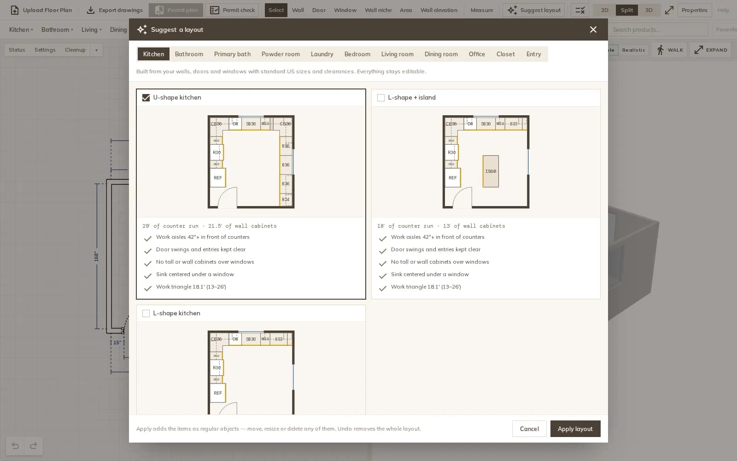This screenshot has height=461, width=737.
Task: Click the sparkle icon in the dialog title
Action: coord(142,30)
